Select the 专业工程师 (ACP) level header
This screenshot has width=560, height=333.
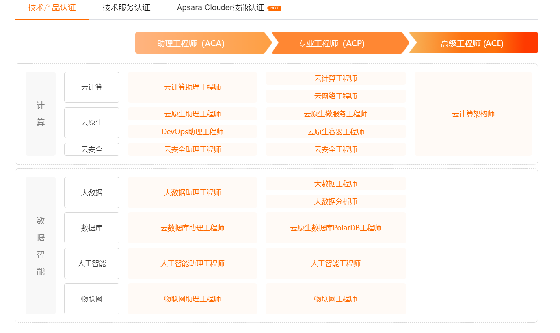coord(340,43)
